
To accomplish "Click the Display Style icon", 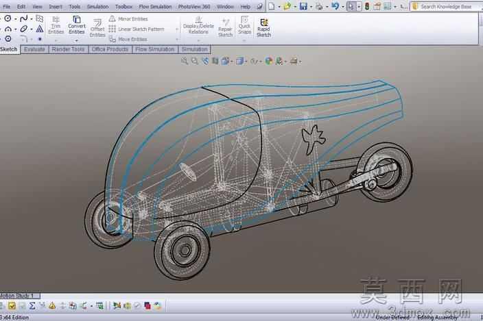I will coord(239,61).
